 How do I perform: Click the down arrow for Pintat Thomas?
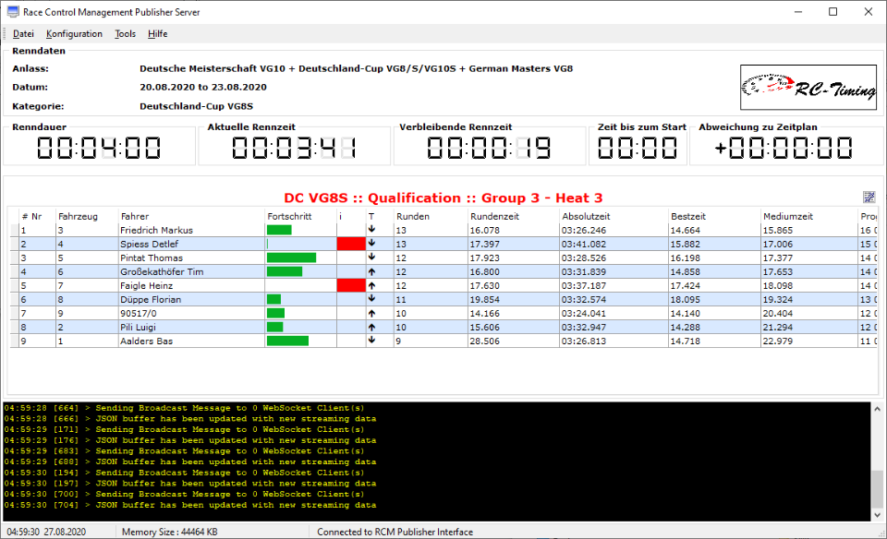[371, 258]
